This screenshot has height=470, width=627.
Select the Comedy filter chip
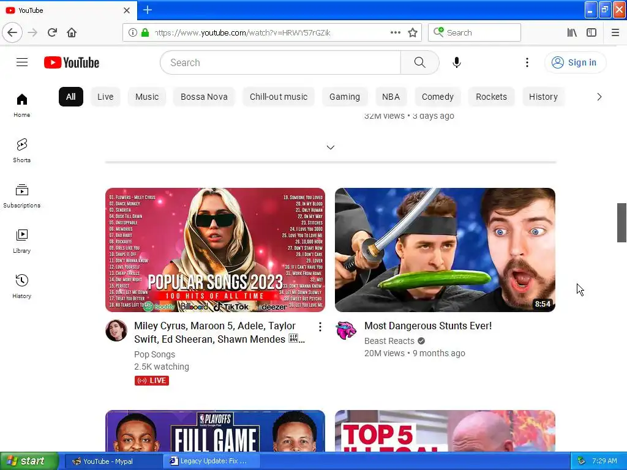(x=437, y=97)
